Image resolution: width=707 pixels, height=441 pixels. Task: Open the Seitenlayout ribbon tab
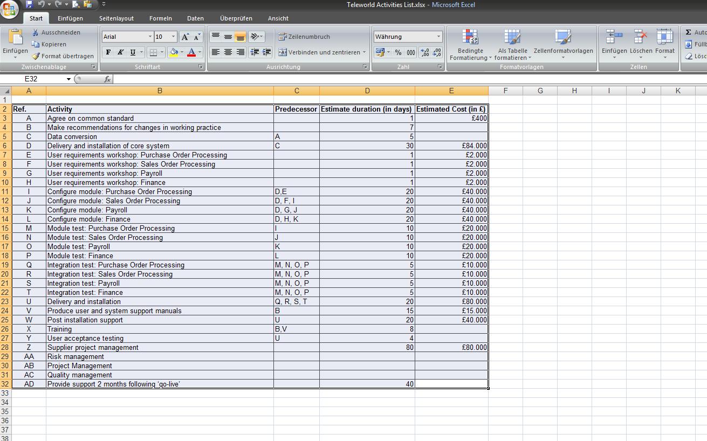click(116, 18)
